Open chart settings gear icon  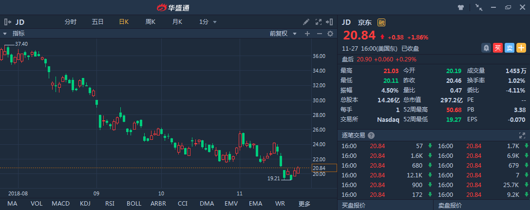coord(330,34)
